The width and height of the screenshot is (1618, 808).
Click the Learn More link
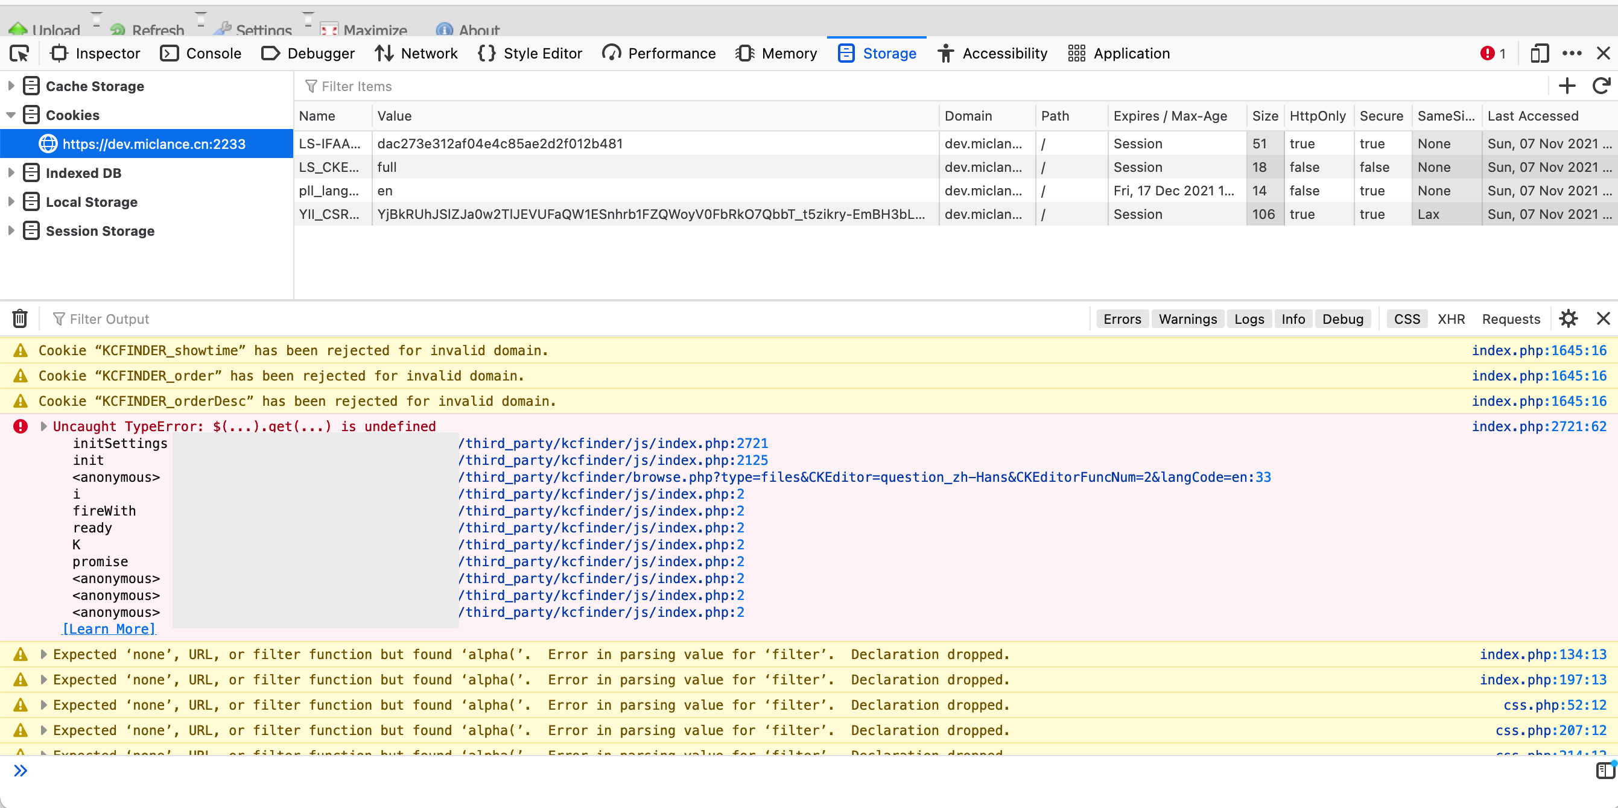(x=109, y=629)
